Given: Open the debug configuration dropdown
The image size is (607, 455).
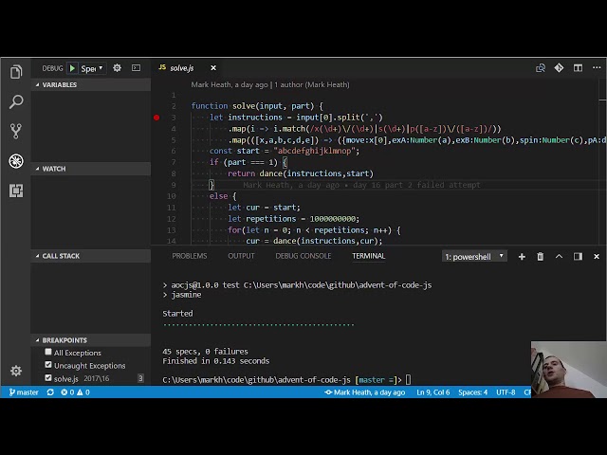Looking at the screenshot, I should pos(93,68).
